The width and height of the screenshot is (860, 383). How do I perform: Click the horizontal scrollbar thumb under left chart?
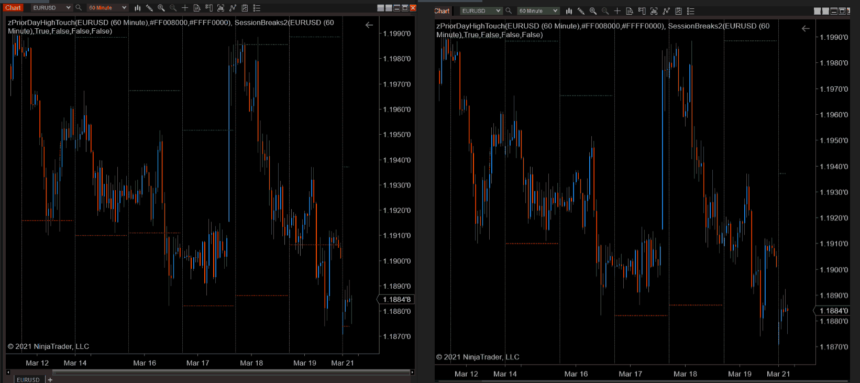point(231,372)
